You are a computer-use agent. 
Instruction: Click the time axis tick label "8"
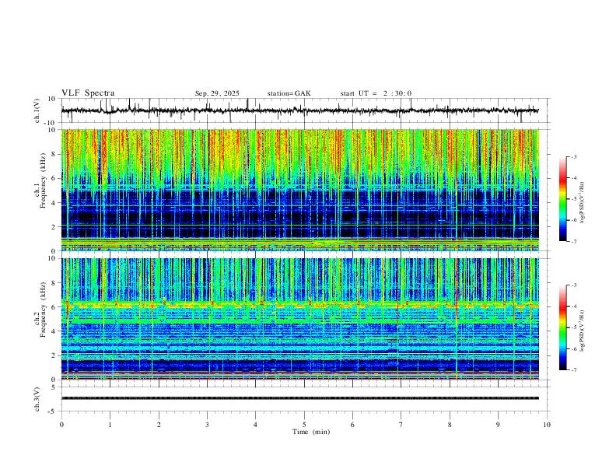(x=450, y=425)
